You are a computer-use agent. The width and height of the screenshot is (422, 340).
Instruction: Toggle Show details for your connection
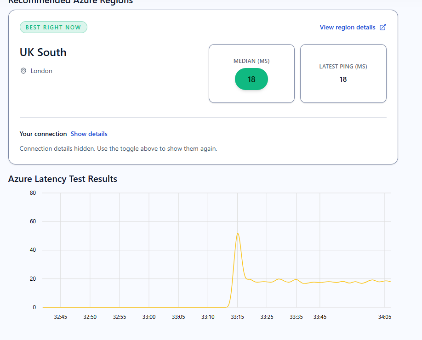tap(89, 134)
